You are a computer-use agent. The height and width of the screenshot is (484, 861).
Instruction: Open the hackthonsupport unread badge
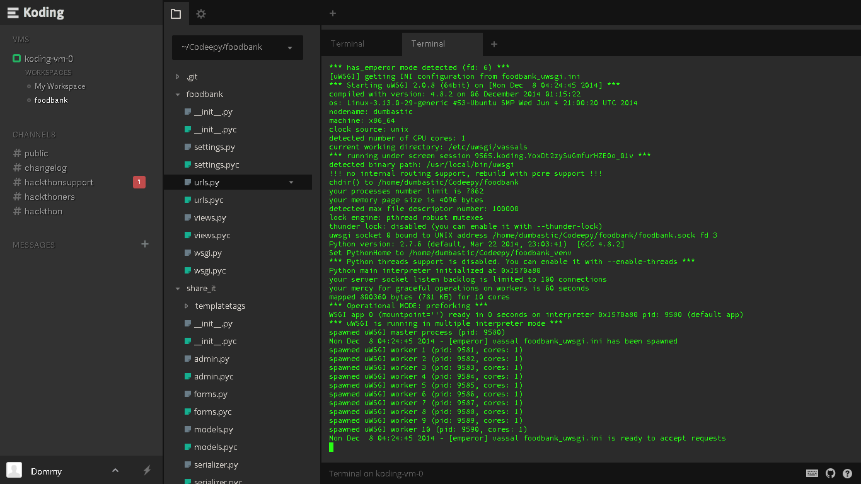click(139, 182)
